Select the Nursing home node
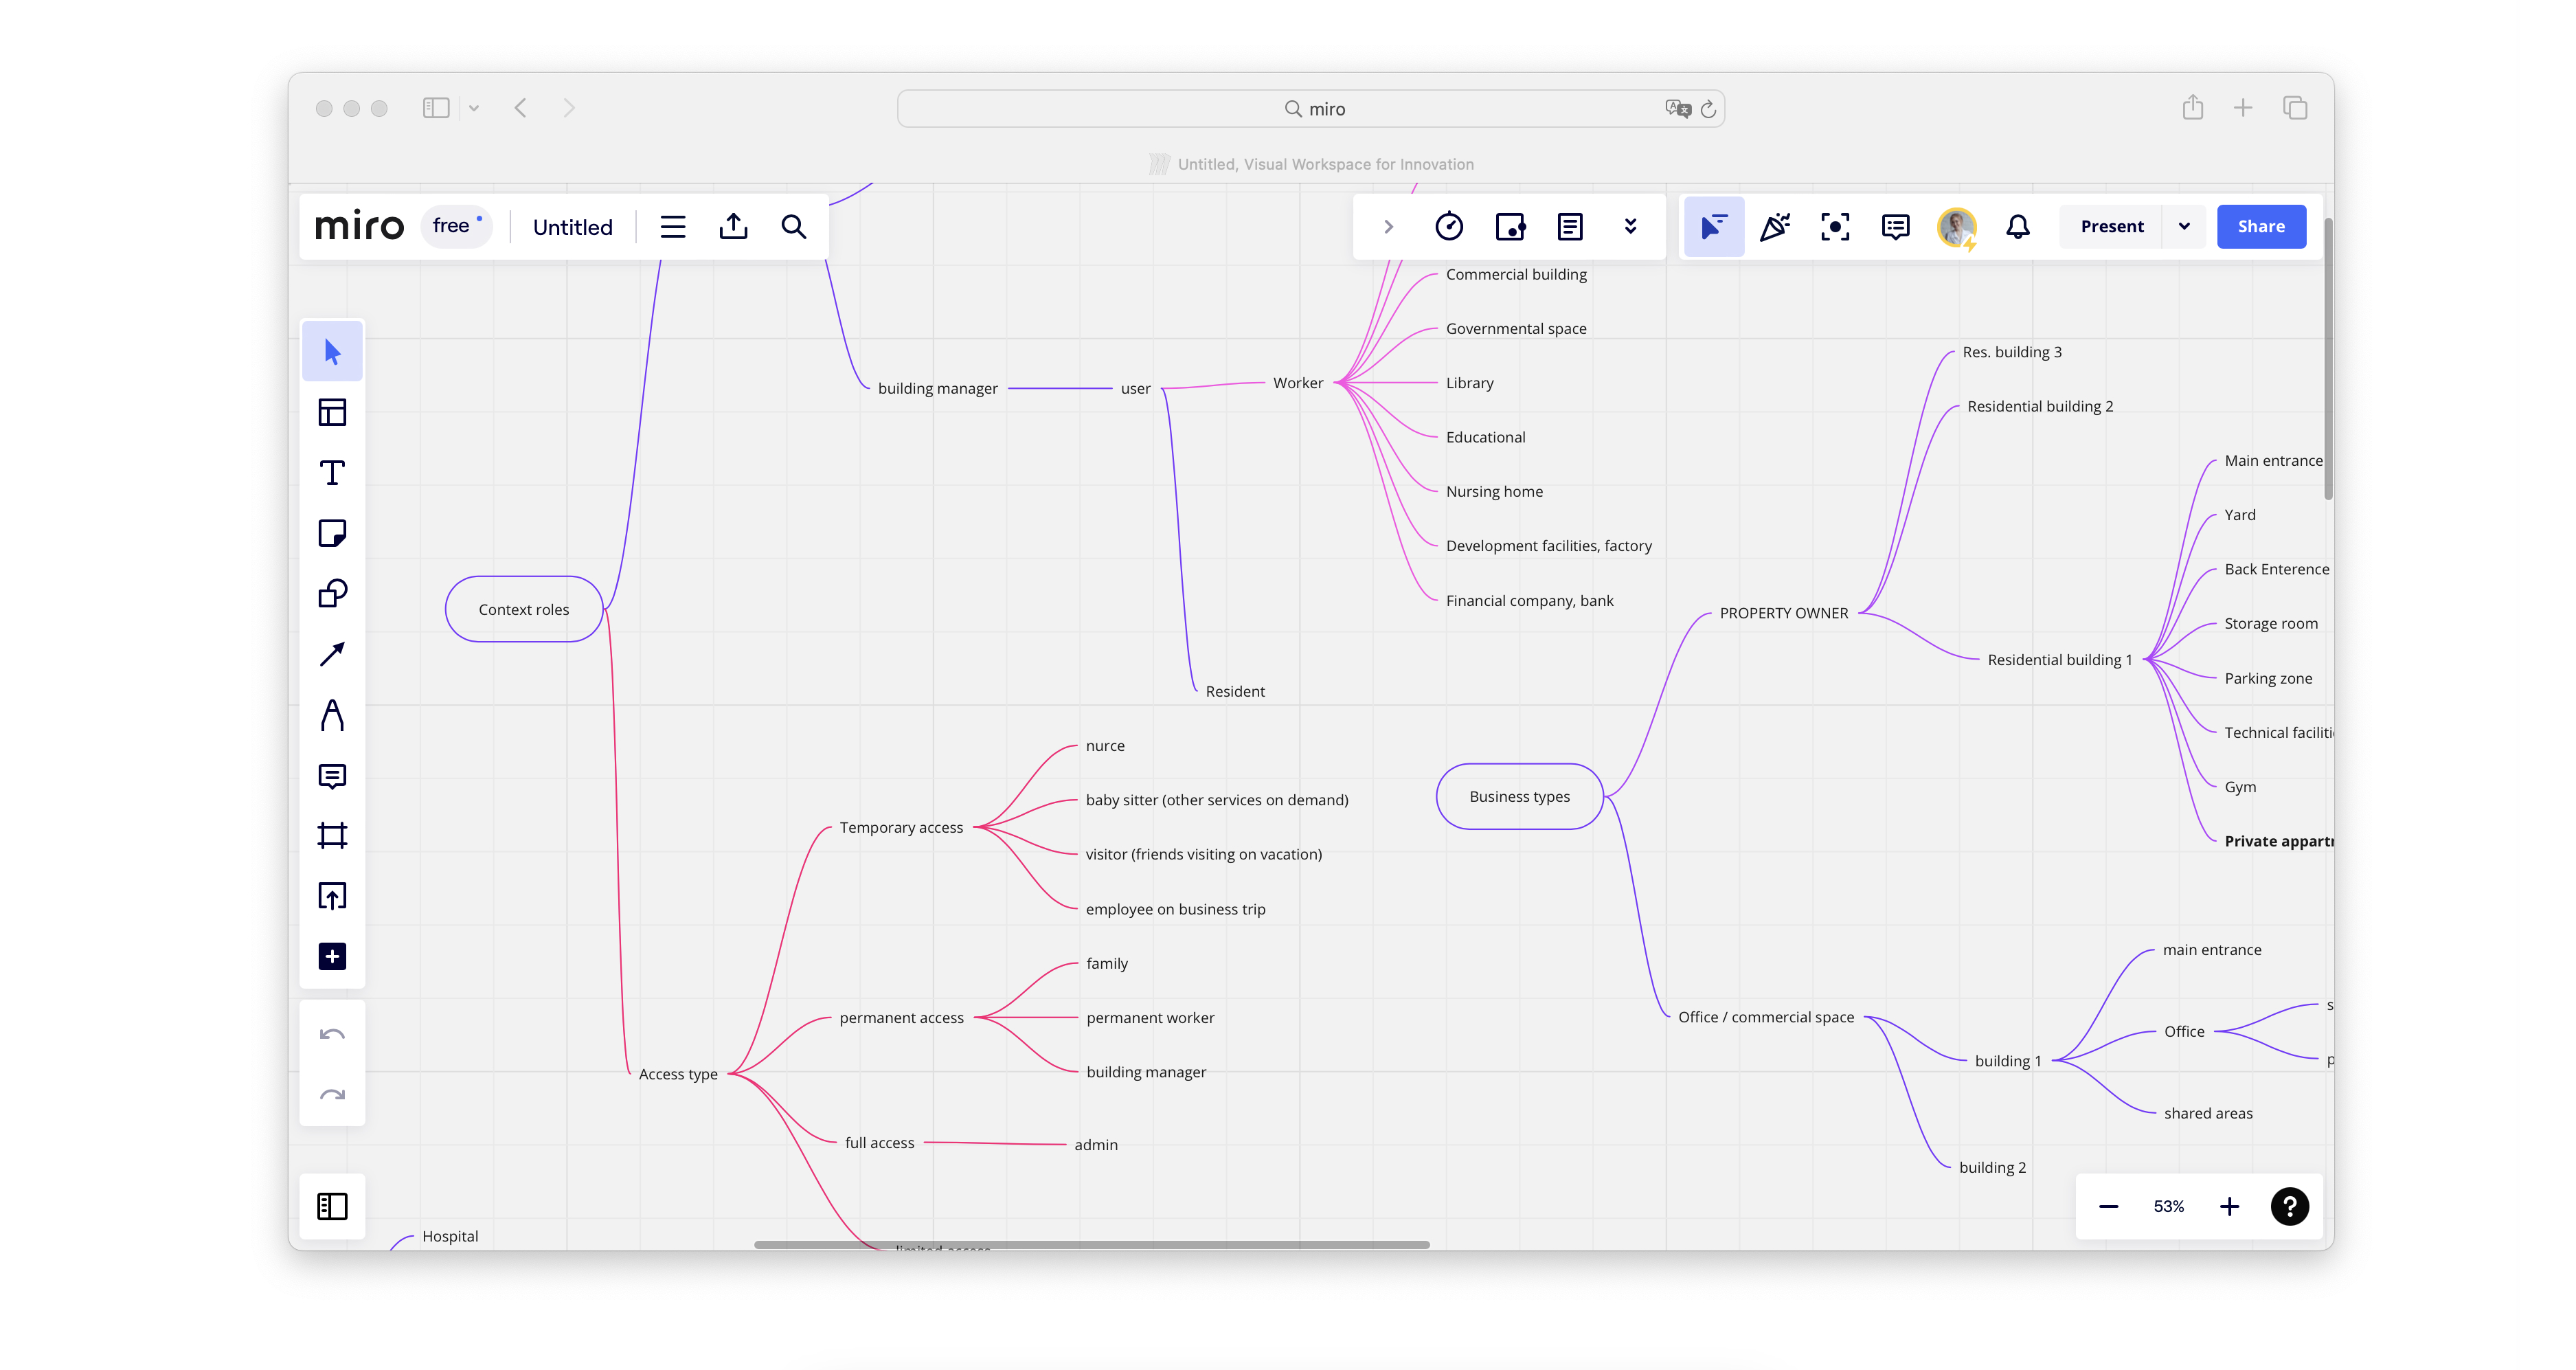This screenshot has width=2576, height=1370. (1494, 491)
